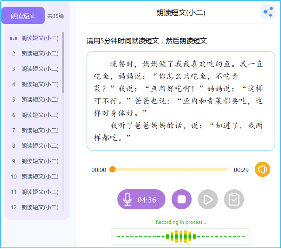Screen dimensions: 281x249
Task: Click the sidebar list scrollbar
Action: (x=63, y=62)
